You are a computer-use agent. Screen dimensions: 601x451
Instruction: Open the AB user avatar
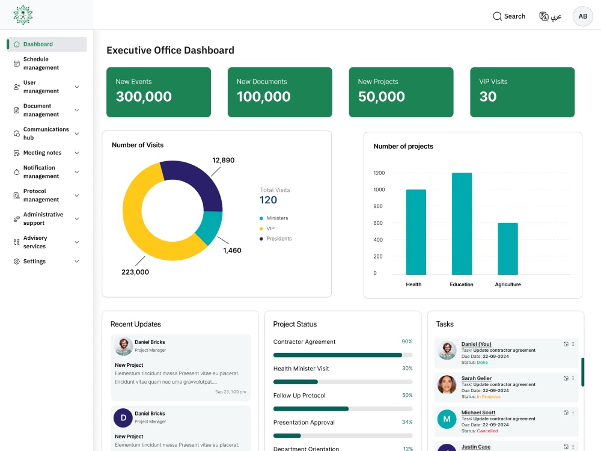point(582,16)
